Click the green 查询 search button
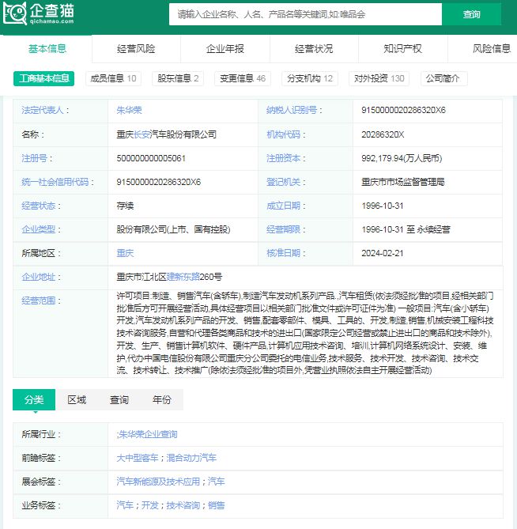Screen dimensions: 517x529 (x=471, y=14)
